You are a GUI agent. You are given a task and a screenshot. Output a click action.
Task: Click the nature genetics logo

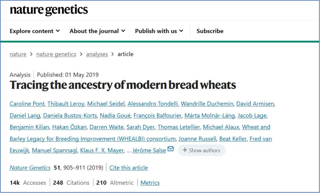pos(49,10)
